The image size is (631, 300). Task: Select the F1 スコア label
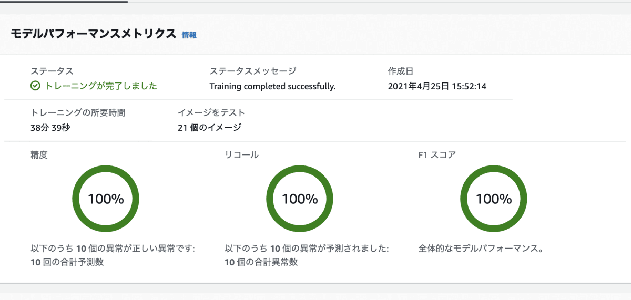[437, 155]
